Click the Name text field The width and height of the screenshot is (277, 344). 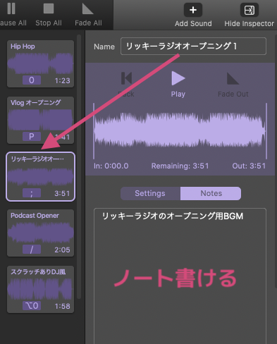coord(193,47)
